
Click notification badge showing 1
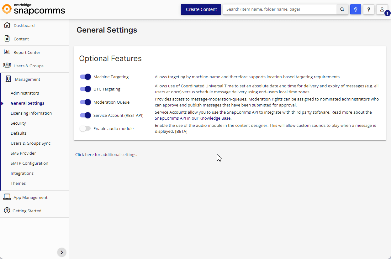(x=388, y=13)
